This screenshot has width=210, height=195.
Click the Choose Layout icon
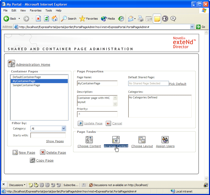(x=142, y=140)
